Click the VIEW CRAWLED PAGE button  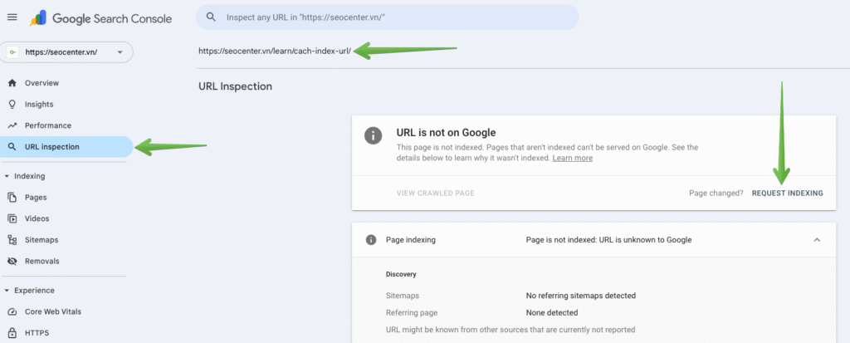click(x=436, y=193)
